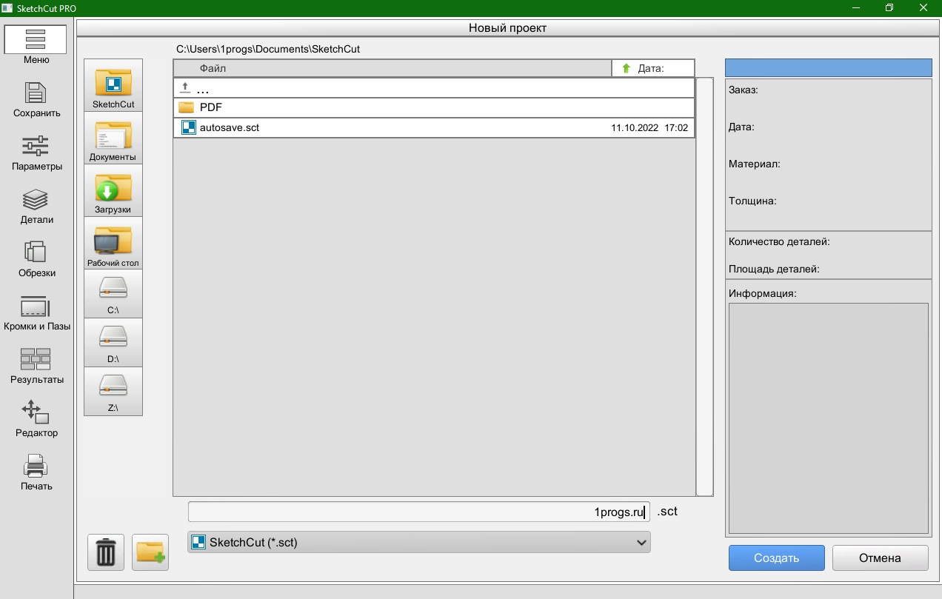Click the blue bar above Заказ
The image size is (942, 599).
pyautogui.click(x=829, y=68)
